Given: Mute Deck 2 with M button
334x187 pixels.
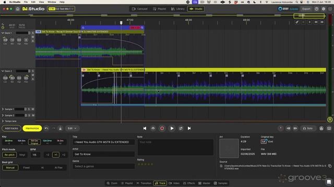Looking at the screenshot, I should [x=32, y=75].
